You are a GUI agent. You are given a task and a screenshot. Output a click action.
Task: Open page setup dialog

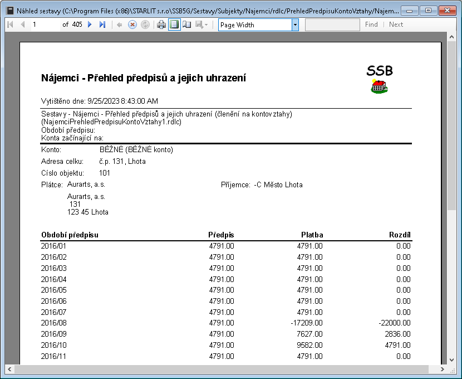click(186, 25)
